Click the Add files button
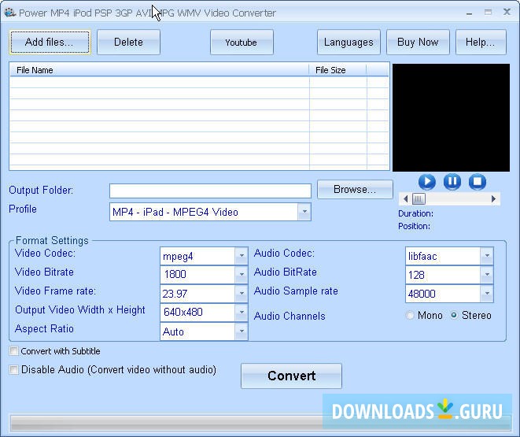 click(x=50, y=43)
